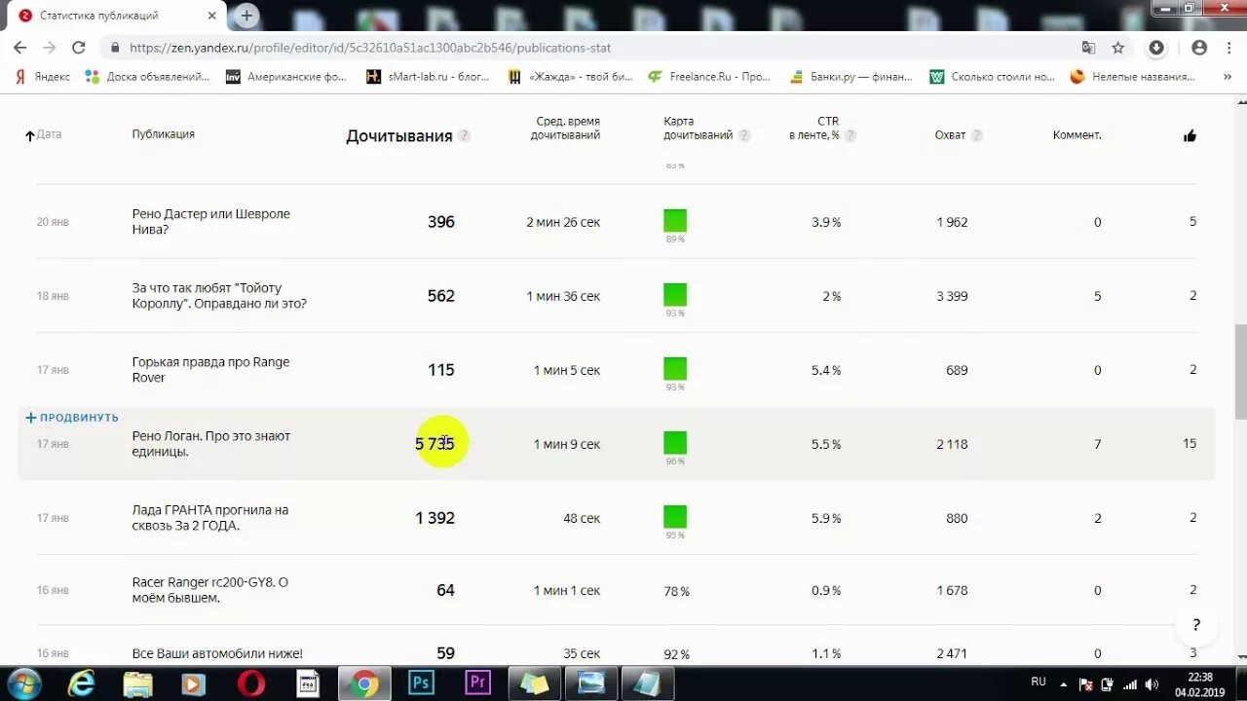Open Internet Explorer from the taskbar
This screenshot has width=1247, height=701.
click(81, 683)
